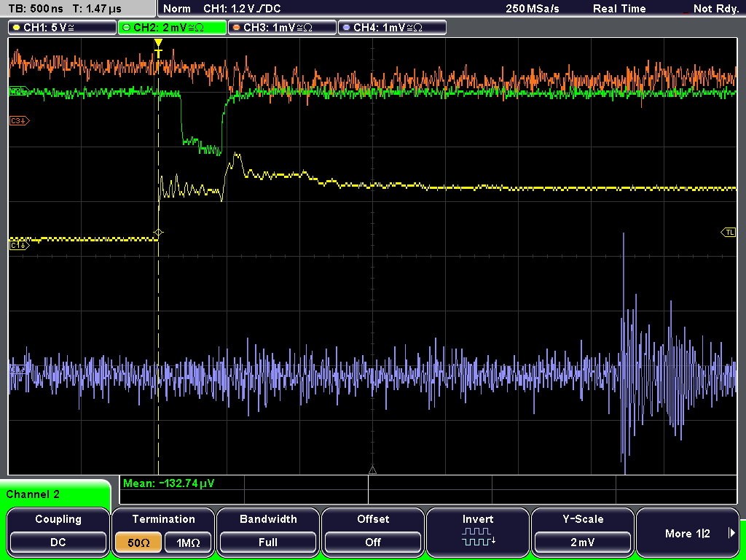This screenshot has height=560, width=746.
Task: Click the T: 1.47 µs trigger time readout
Action: 97,8
